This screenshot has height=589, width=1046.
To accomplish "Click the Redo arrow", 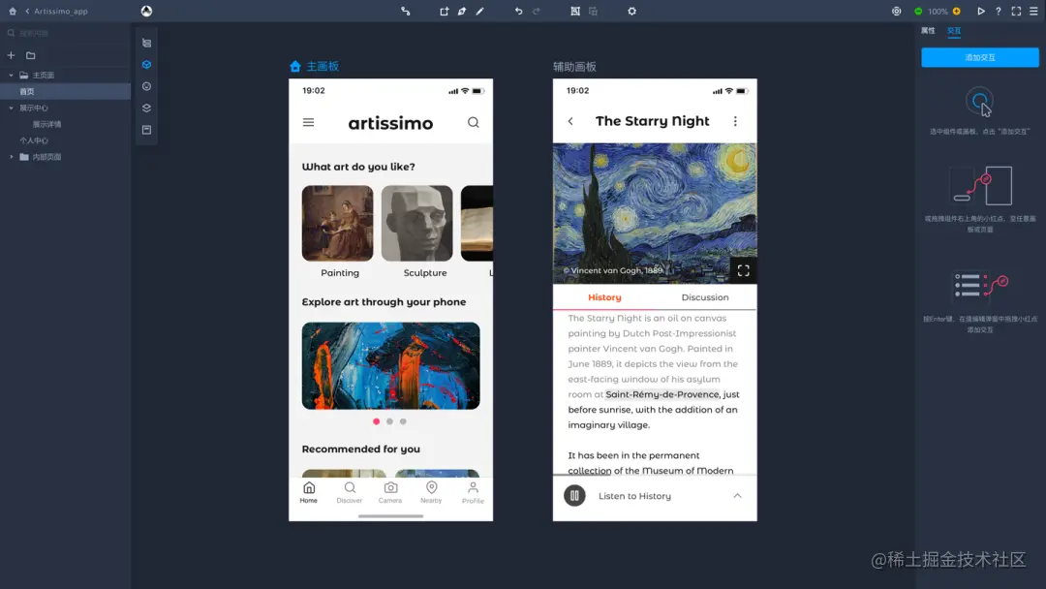I will tap(537, 11).
